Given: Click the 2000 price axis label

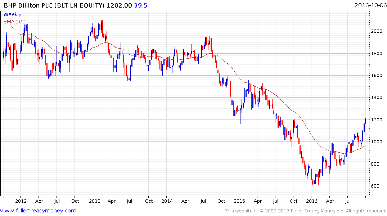Looking at the screenshot, I should [377, 31].
